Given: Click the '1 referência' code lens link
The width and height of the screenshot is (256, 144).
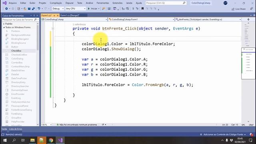Looking at the screenshot, I should (79, 24).
